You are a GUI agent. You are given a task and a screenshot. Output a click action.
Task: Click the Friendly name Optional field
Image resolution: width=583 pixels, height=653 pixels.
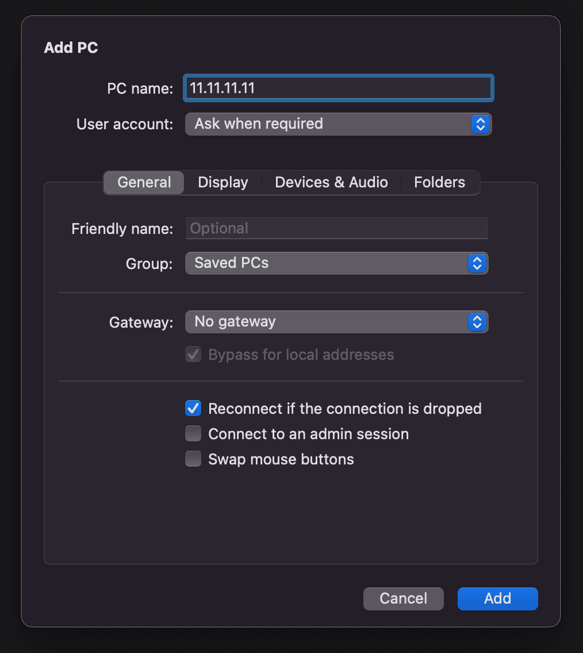[336, 228]
